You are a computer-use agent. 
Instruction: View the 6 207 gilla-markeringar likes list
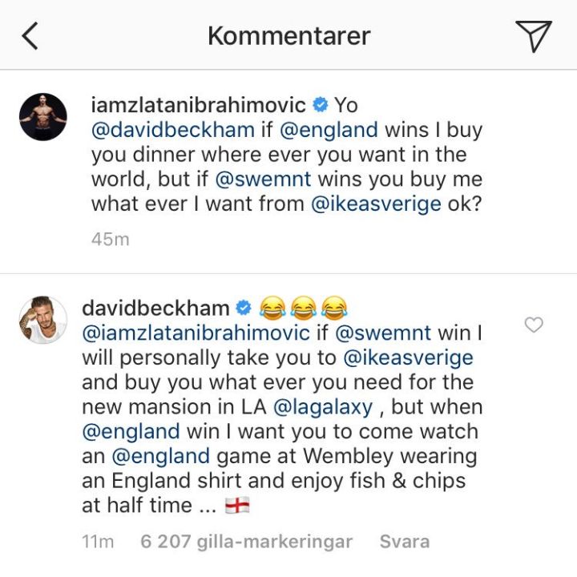[246, 542]
